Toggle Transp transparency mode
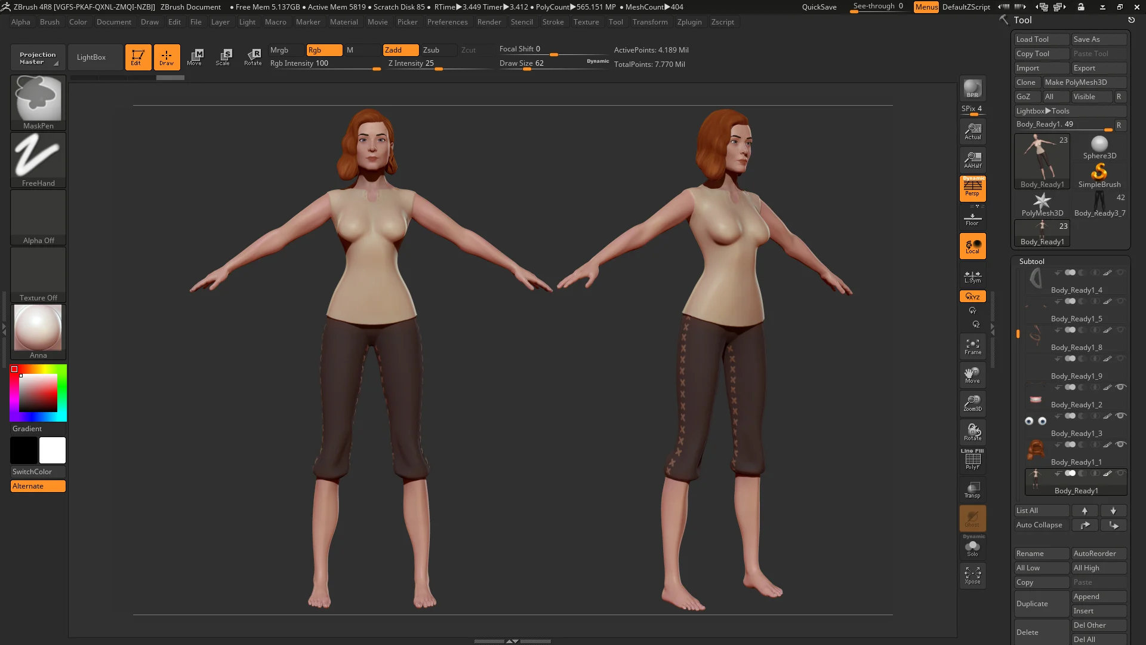Image resolution: width=1146 pixels, height=645 pixels. pyautogui.click(x=972, y=490)
